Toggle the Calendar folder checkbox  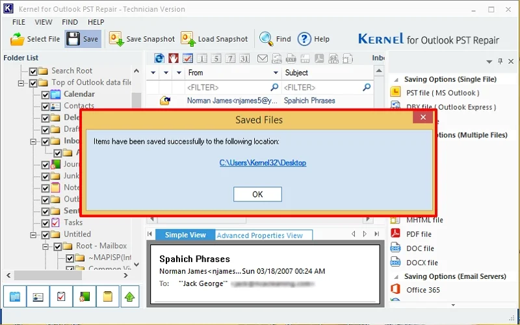45,94
